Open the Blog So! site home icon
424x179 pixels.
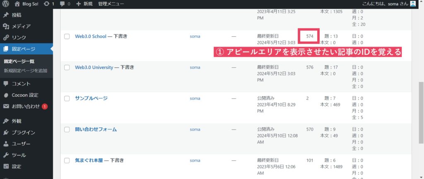[17, 4]
